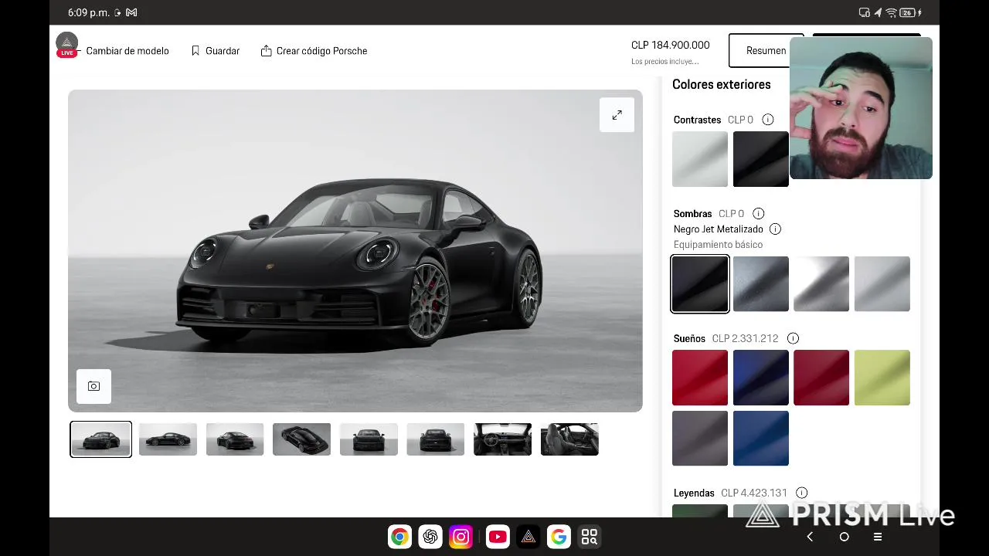This screenshot has width=989, height=556.
Task: Open info icon next to Sueños price
Action: (793, 338)
